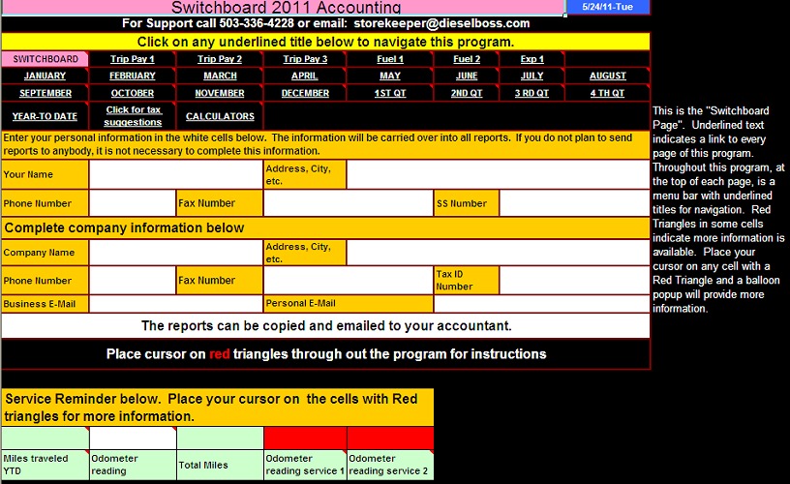Select 'The reports can be copied and emailed' cell

[x=325, y=326]
